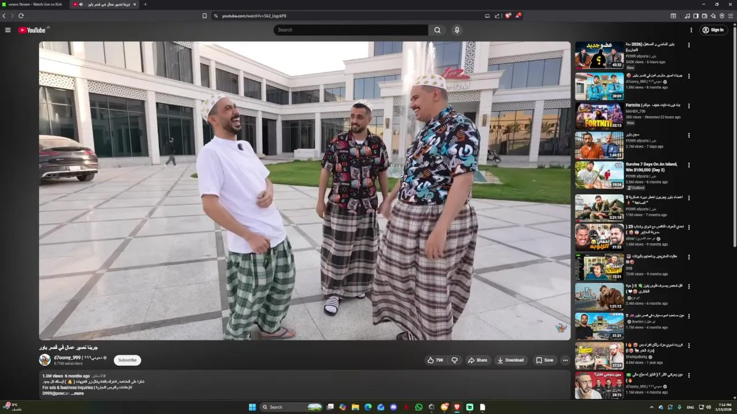Focus the YouTube search field
Screen dimensions: 737x414
351,30
